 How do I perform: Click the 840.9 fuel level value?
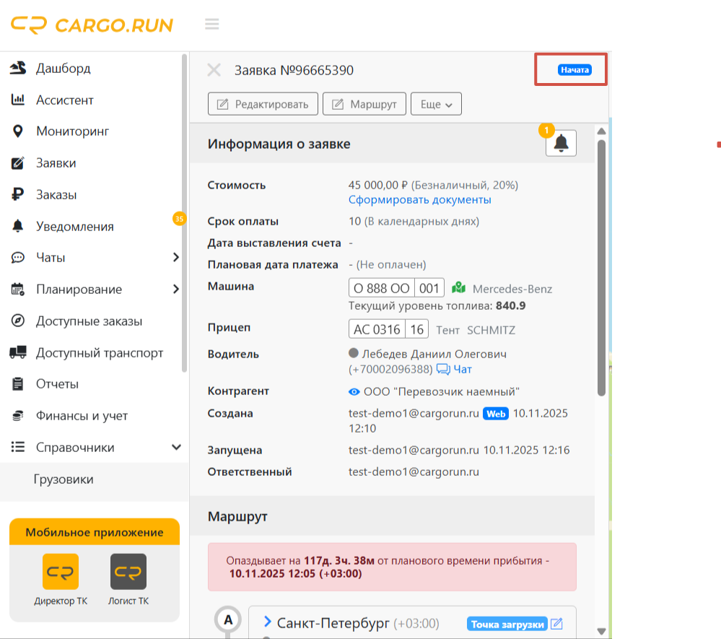[511, 306]
